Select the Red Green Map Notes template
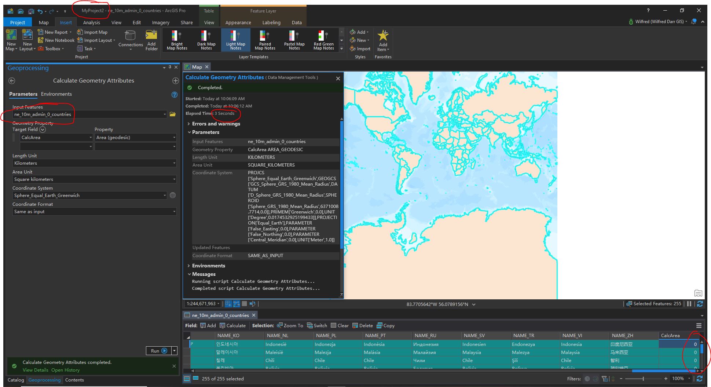The image size is (711, 387). pyautogui.click(x=323, y=40)
